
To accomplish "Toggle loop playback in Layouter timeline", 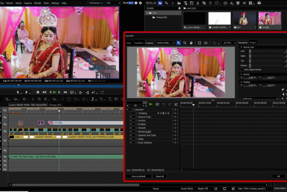I will point(157,104).
